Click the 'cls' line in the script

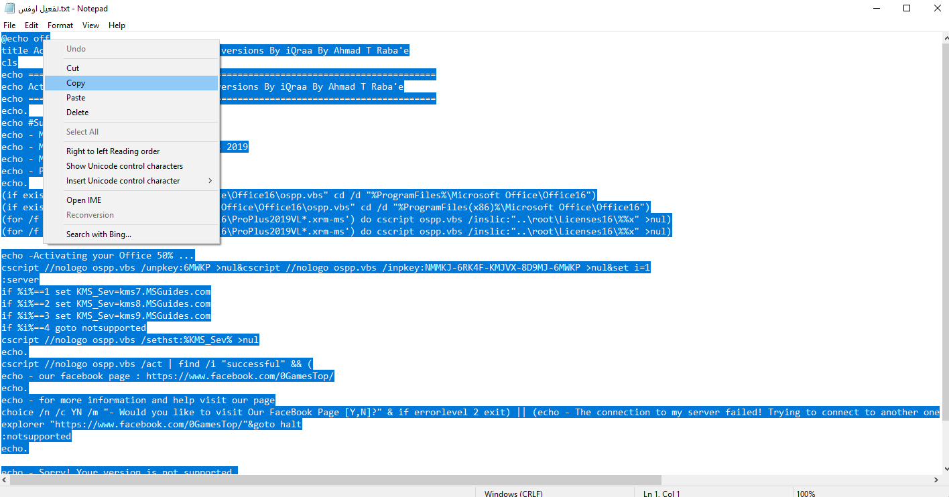pyautogui.click(x=9, y=63)
